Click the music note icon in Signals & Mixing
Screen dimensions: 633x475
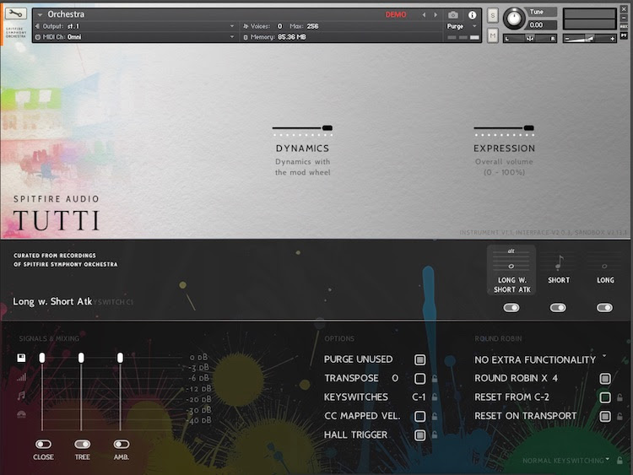(x=21, y=395)
